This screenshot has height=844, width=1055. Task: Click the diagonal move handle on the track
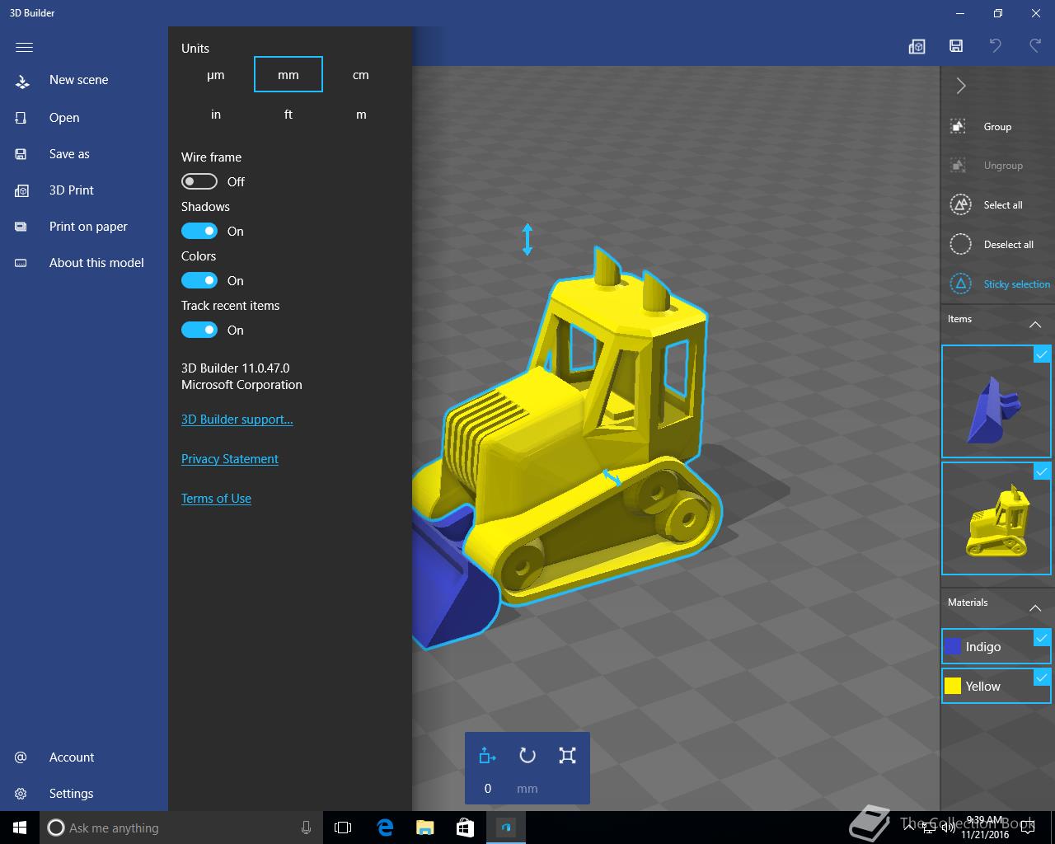click(612, 477)
